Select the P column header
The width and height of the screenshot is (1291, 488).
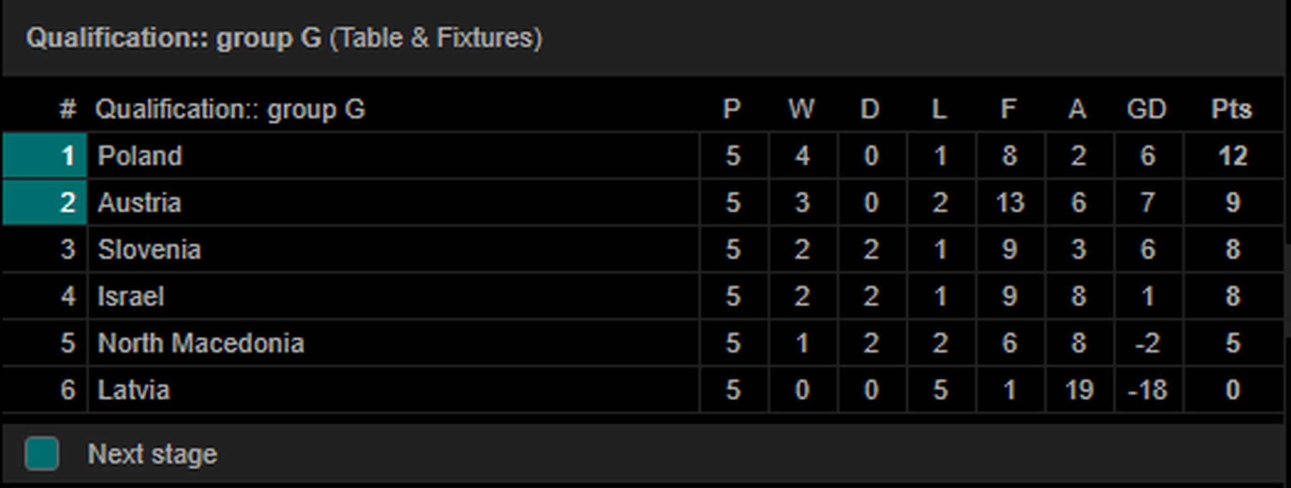(732, 109)
